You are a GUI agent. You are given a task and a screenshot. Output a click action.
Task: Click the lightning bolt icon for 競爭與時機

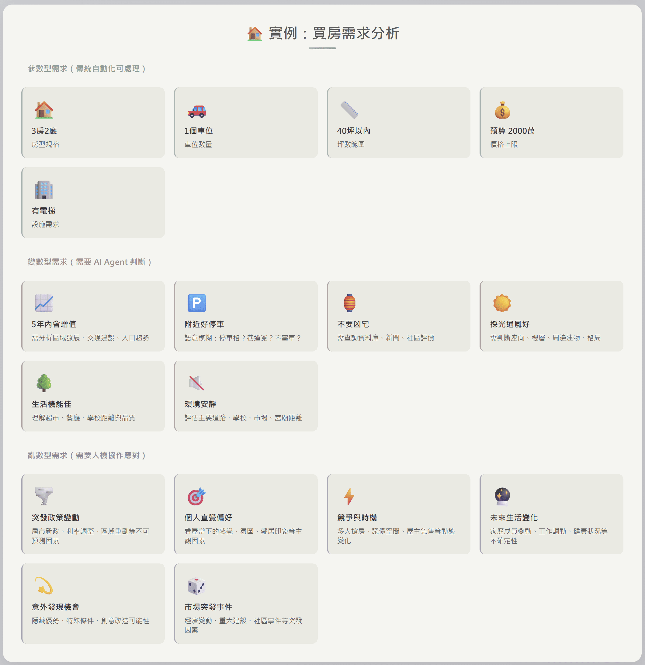[349, 496]
